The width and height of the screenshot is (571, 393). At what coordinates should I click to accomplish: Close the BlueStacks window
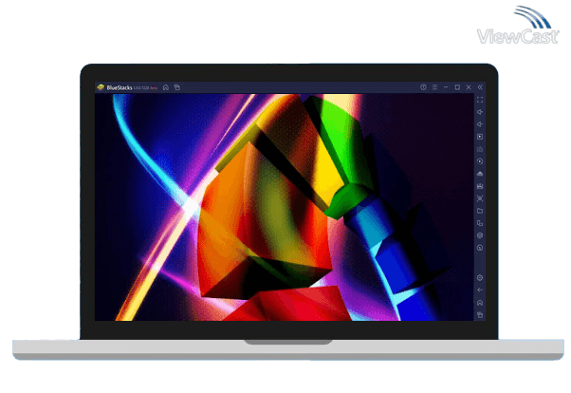coord(469,87)
